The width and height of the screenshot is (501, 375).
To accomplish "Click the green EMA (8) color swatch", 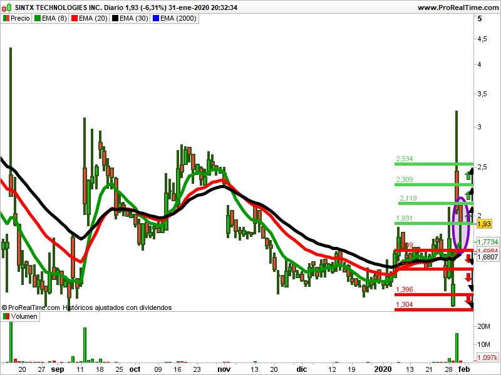I will (x=37, y=18).
